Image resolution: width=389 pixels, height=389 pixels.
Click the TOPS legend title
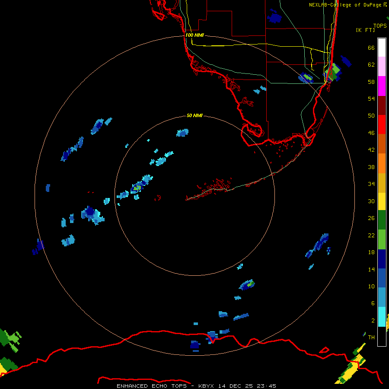point(380,26)
